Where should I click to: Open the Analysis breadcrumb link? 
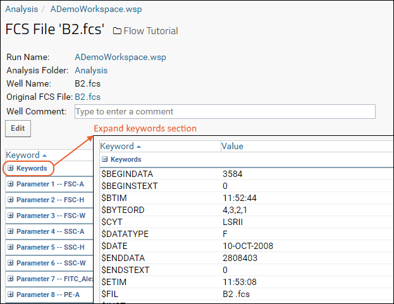click(x=22, y=9)
